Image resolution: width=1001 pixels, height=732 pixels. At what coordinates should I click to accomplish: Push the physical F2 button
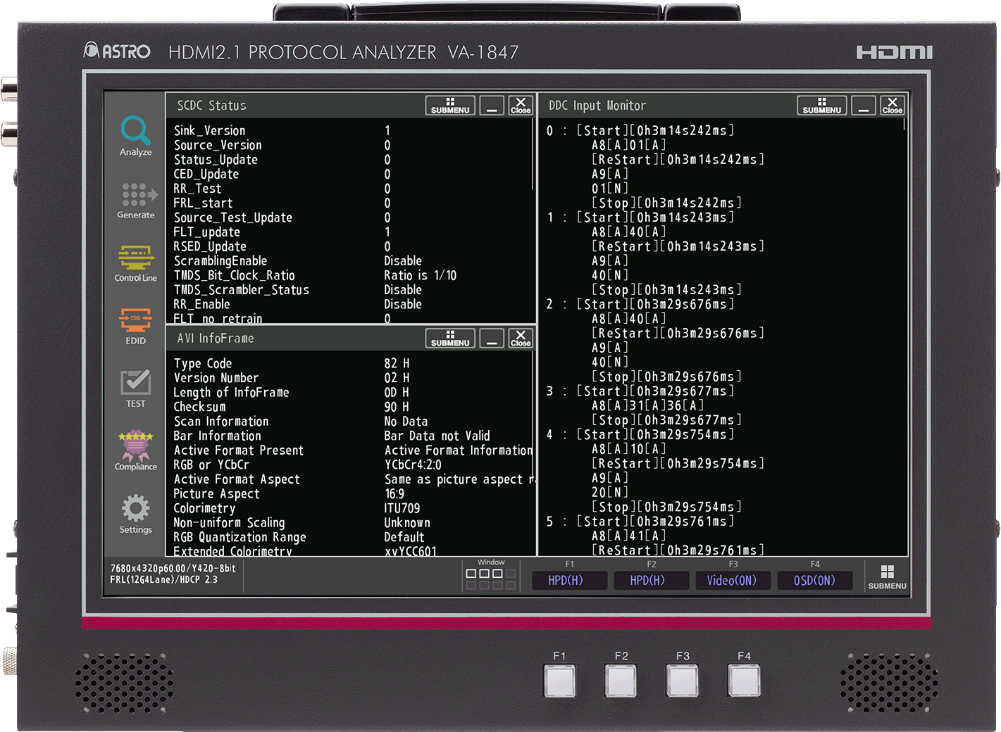click(x=621, y=681)
